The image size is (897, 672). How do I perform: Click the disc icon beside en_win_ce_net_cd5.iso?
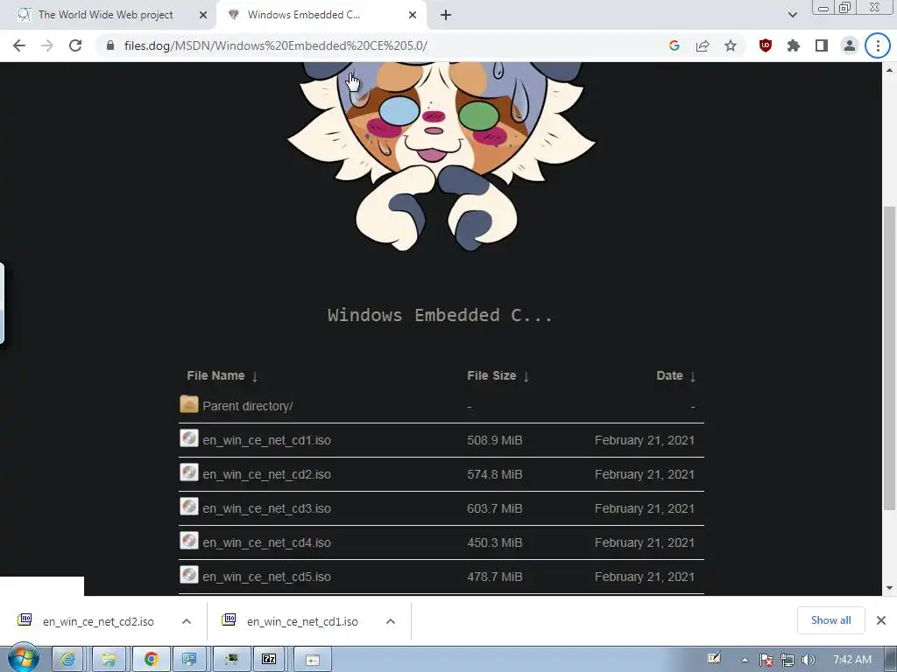(x=189, y=574)
